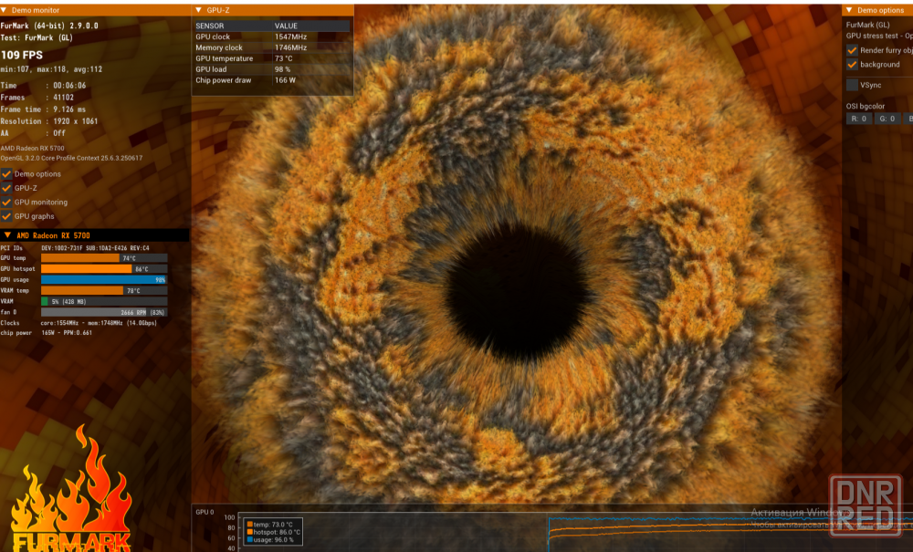Select the GPU load 98 % row
The height and width of the screenshot is (552, 913).
coord(272,69)
